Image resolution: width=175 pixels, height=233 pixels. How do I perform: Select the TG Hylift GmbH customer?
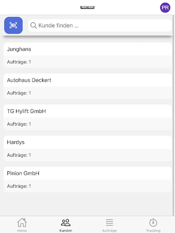(x=88, y=117)
